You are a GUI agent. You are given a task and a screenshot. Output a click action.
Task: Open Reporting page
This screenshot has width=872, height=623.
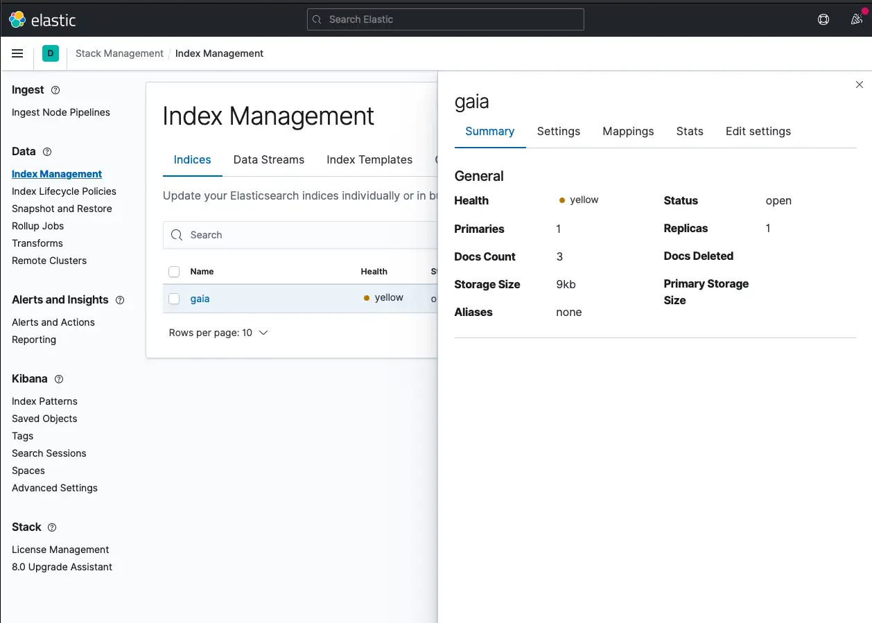pyautogui.click(x=34, y=340)
